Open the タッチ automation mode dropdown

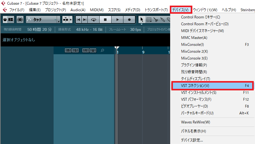(x=43, y=20)
